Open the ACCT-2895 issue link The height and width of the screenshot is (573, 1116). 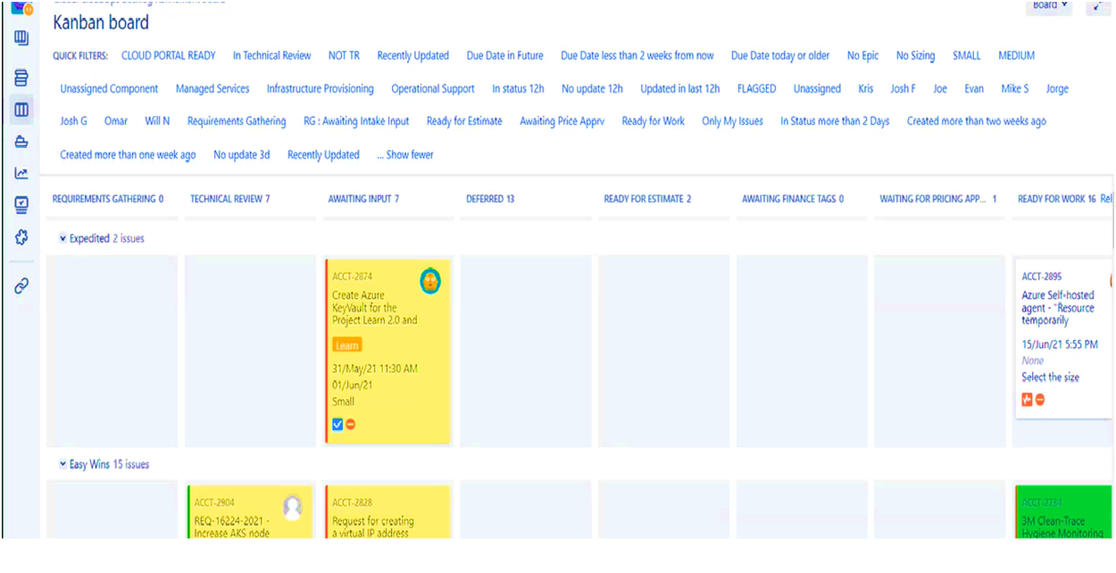pos(1042,277)
